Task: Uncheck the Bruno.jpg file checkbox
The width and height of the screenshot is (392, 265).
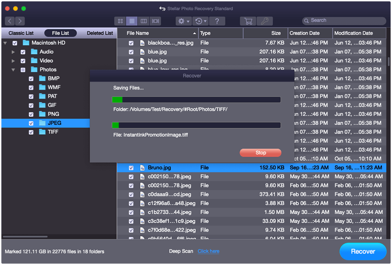Action: click(131, 168)
